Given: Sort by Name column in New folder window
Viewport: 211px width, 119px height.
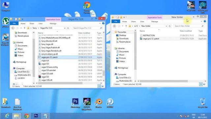Looking at the screenshot, I should (x=142, y=31).
